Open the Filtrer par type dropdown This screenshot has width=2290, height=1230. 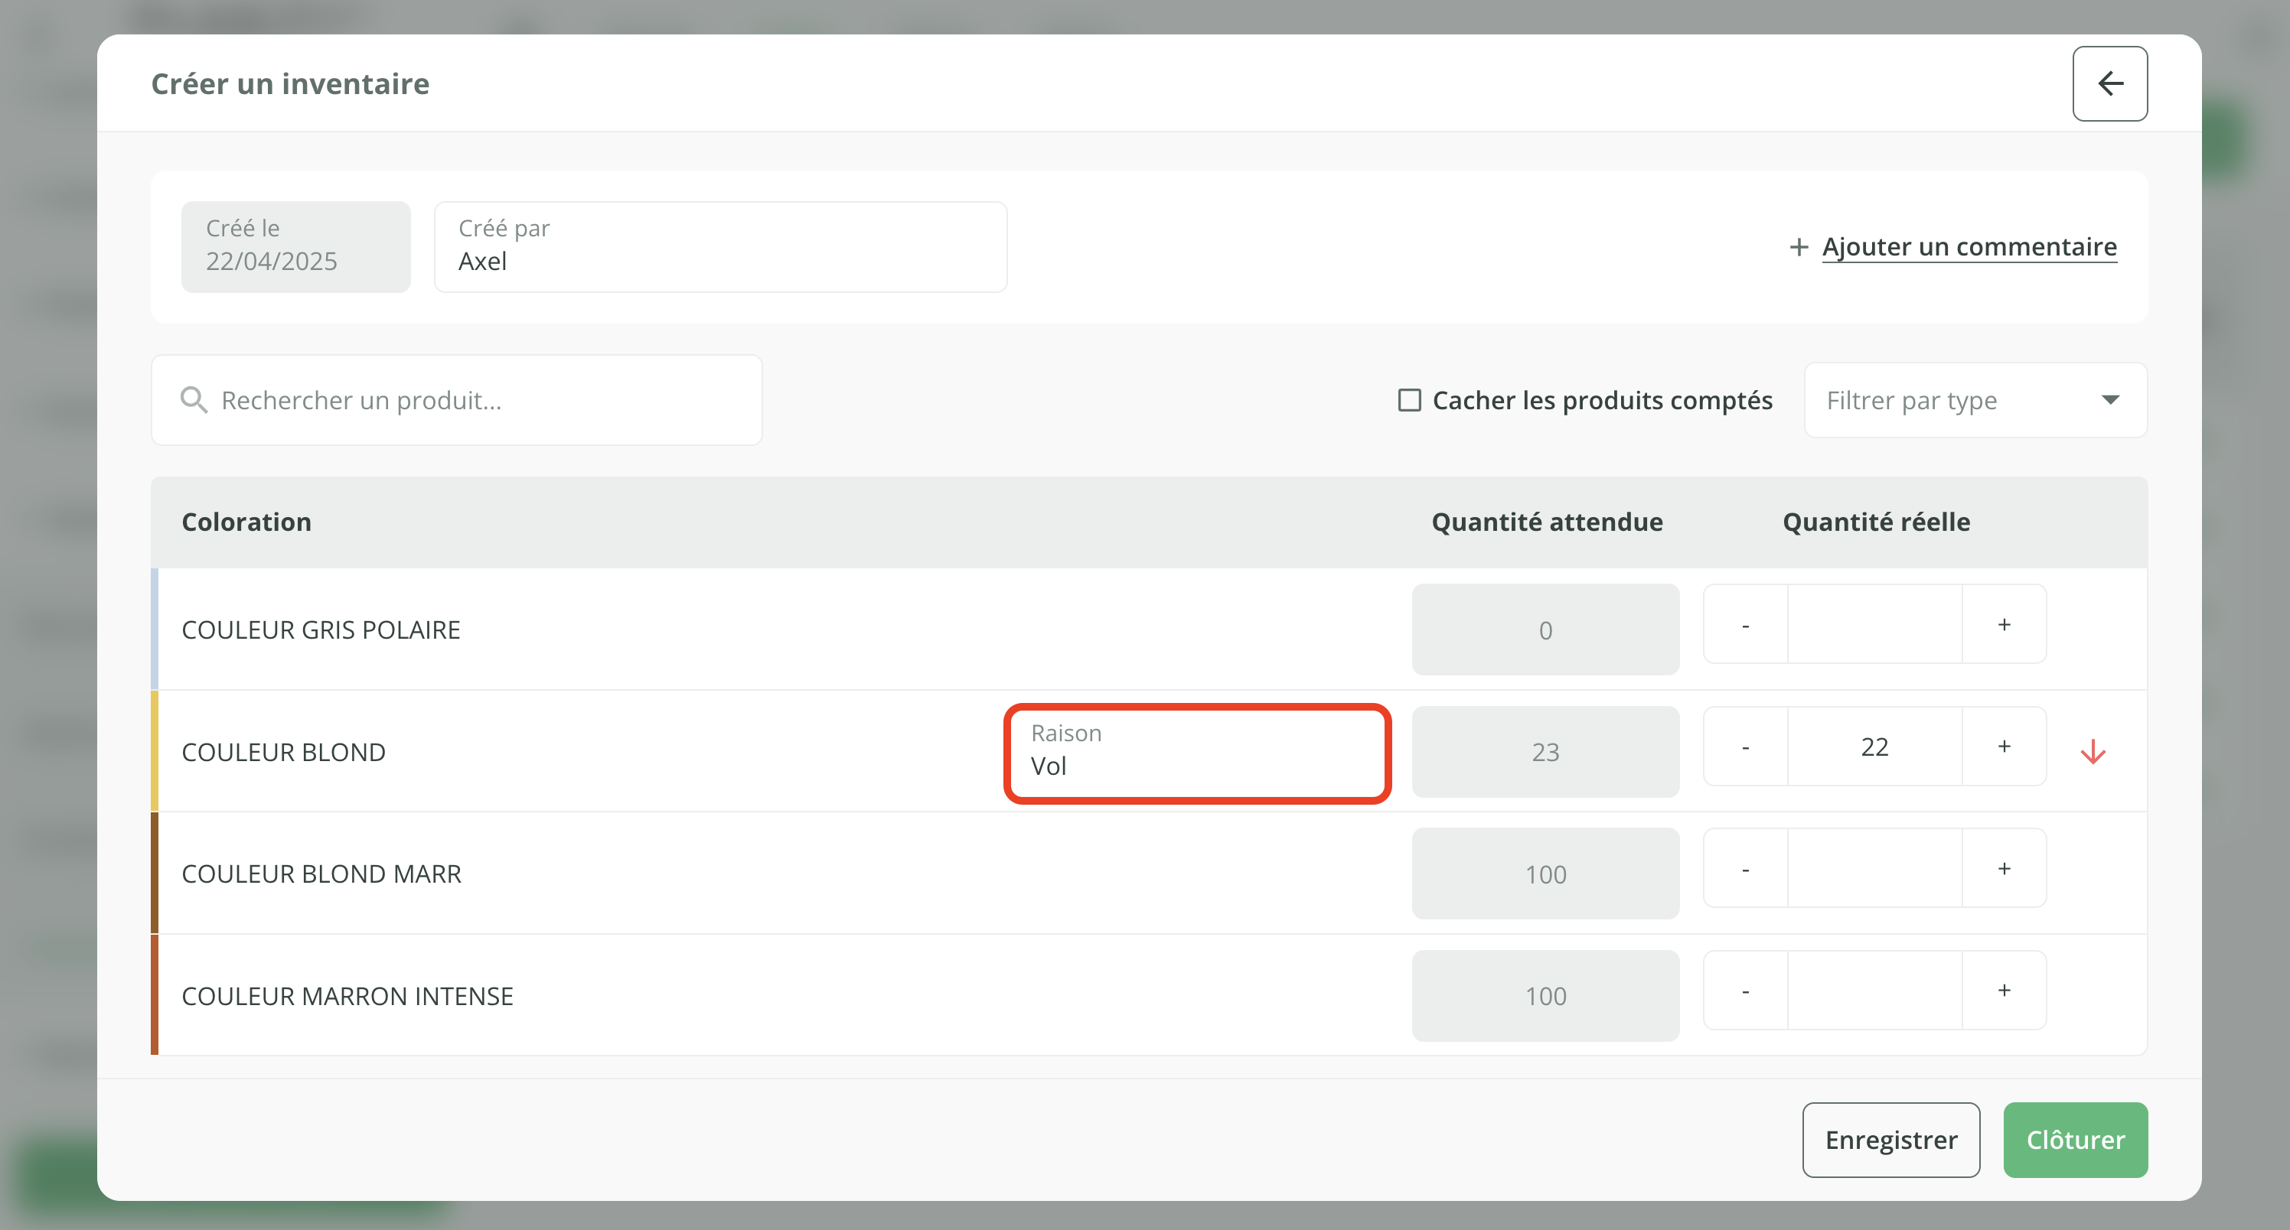[1975, 400]
